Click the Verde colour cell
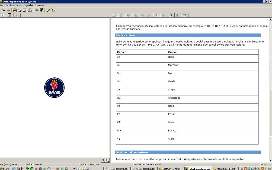 tap(213, 83)
